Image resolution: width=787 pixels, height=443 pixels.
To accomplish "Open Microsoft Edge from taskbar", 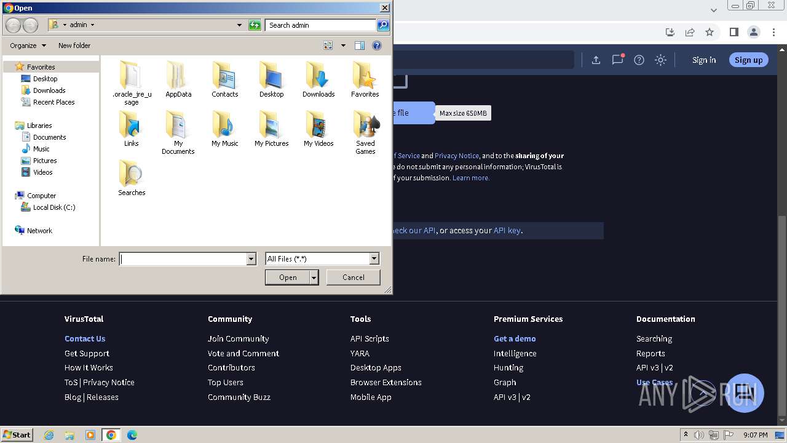I will coord(132,435).
